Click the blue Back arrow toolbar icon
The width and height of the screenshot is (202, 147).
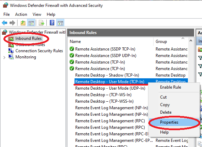(4, 23)
